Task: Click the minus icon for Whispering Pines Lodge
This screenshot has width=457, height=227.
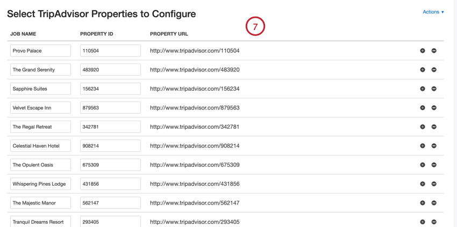Action: point(434,184)
